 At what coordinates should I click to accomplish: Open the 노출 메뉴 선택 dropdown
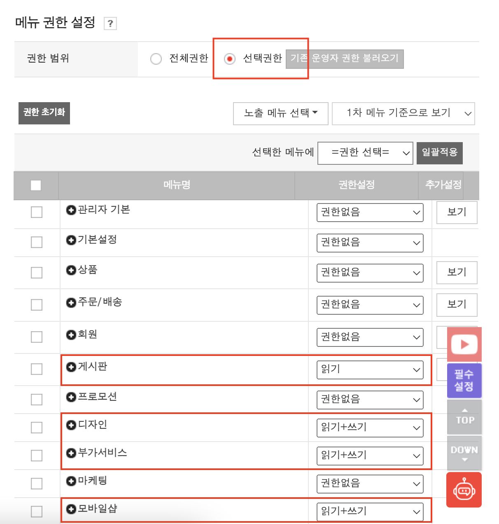(280, 113)
